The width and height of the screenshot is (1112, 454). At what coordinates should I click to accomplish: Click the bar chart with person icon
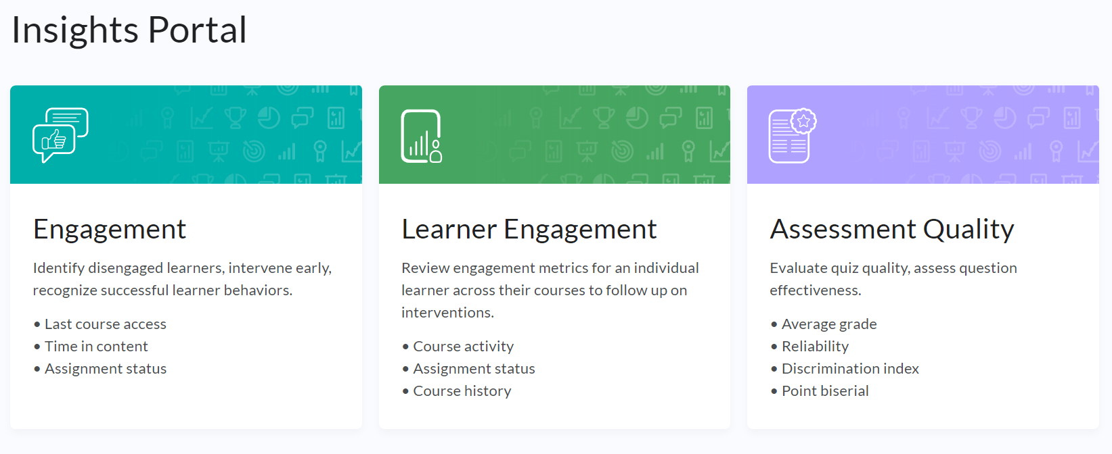tap(421, 136)
